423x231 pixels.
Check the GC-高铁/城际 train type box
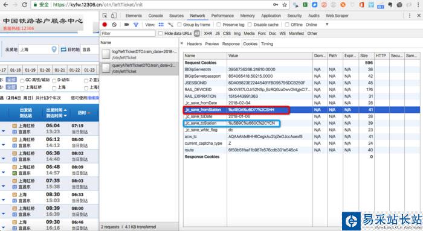coord(22,80)
